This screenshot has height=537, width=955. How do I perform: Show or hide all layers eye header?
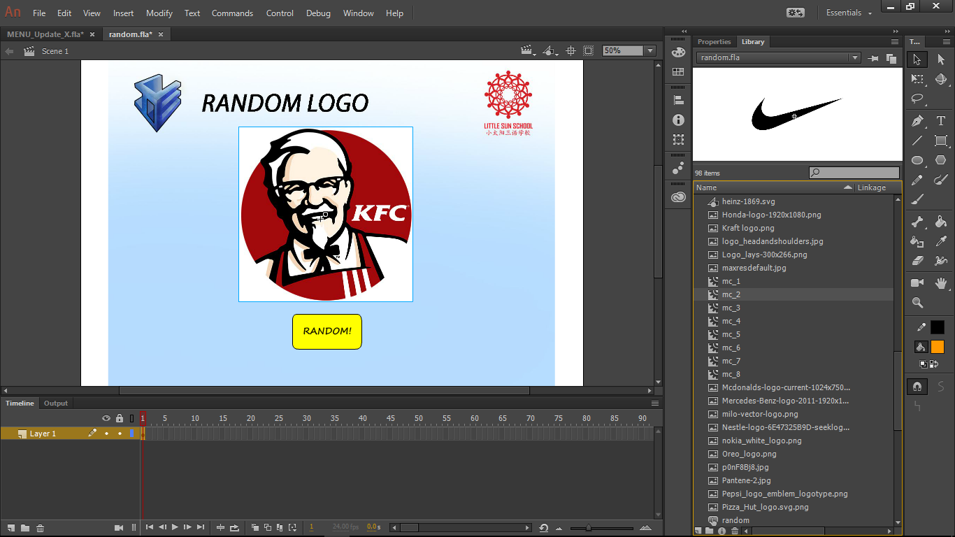(x=106, y=418)
